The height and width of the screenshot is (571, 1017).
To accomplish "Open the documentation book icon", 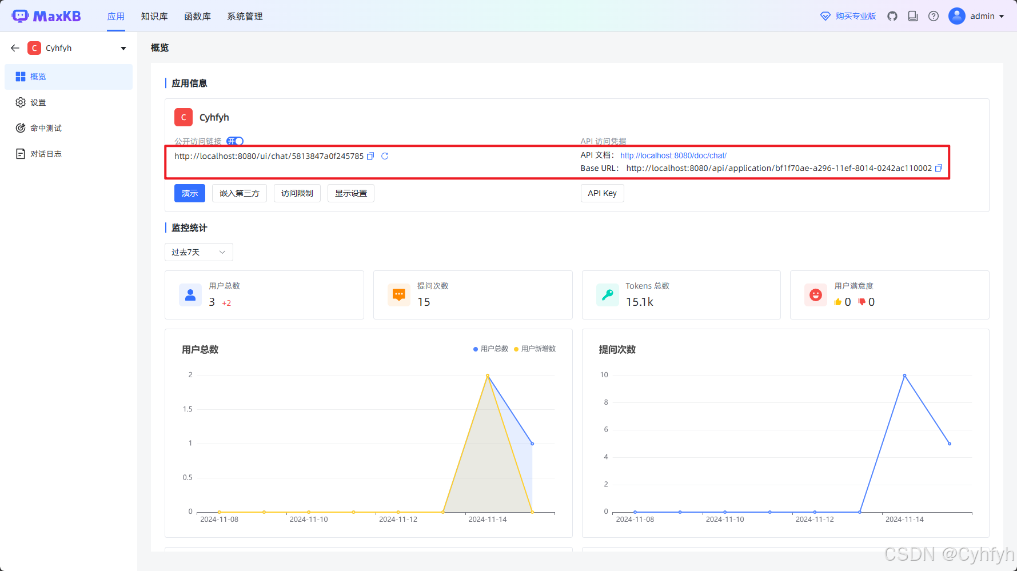I will tap(913, 16).
